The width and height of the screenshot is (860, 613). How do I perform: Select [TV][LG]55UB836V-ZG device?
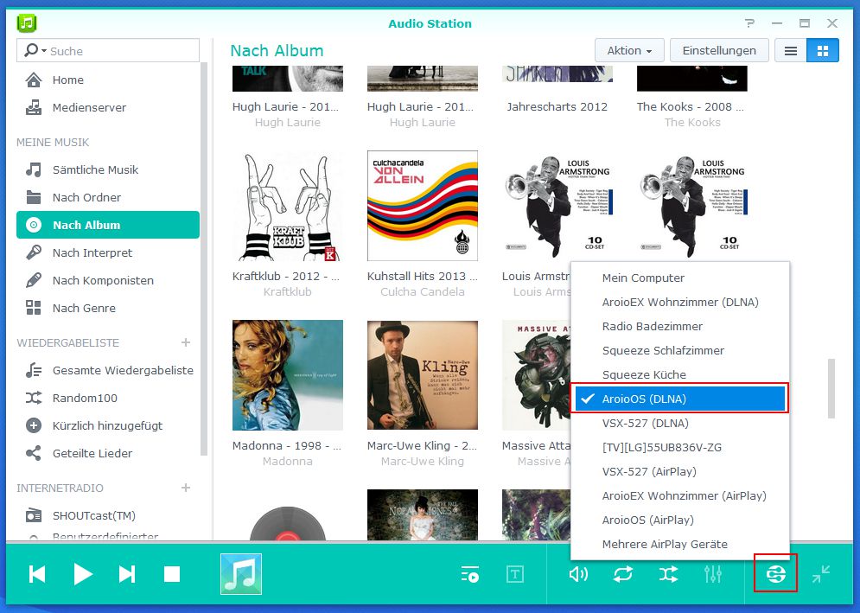coord(680,447)
